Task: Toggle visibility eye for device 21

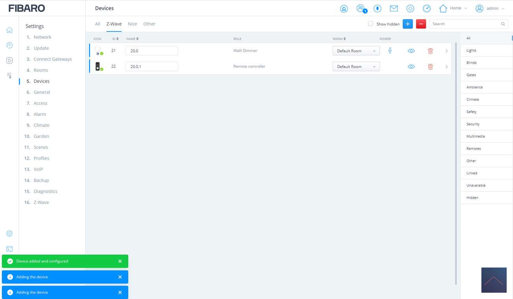Action: pos(411,51)
